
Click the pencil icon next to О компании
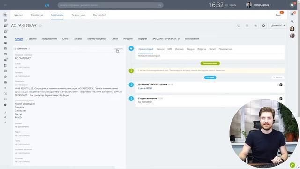click(29, 49)
